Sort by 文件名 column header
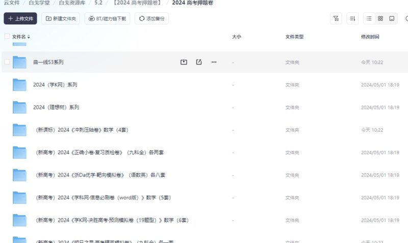 (x=21, y=37)
